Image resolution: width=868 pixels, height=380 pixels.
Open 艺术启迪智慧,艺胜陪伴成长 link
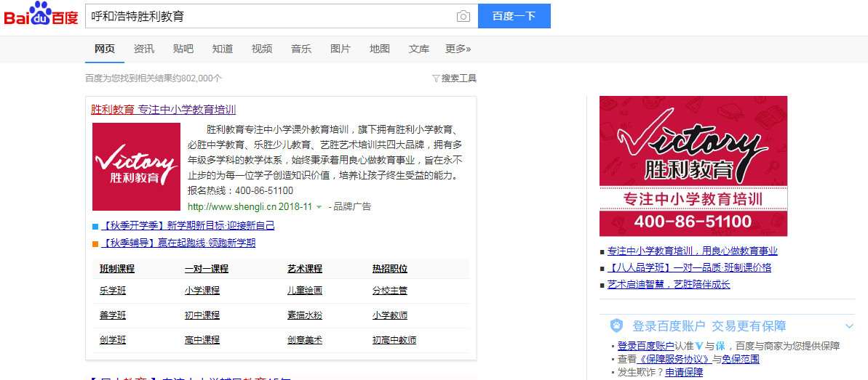pyautogui.click(x=669, y=285)
